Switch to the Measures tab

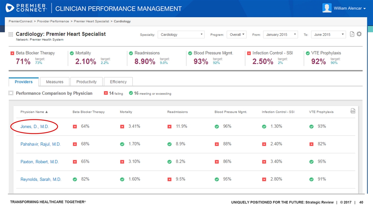(x=55, y=82)
